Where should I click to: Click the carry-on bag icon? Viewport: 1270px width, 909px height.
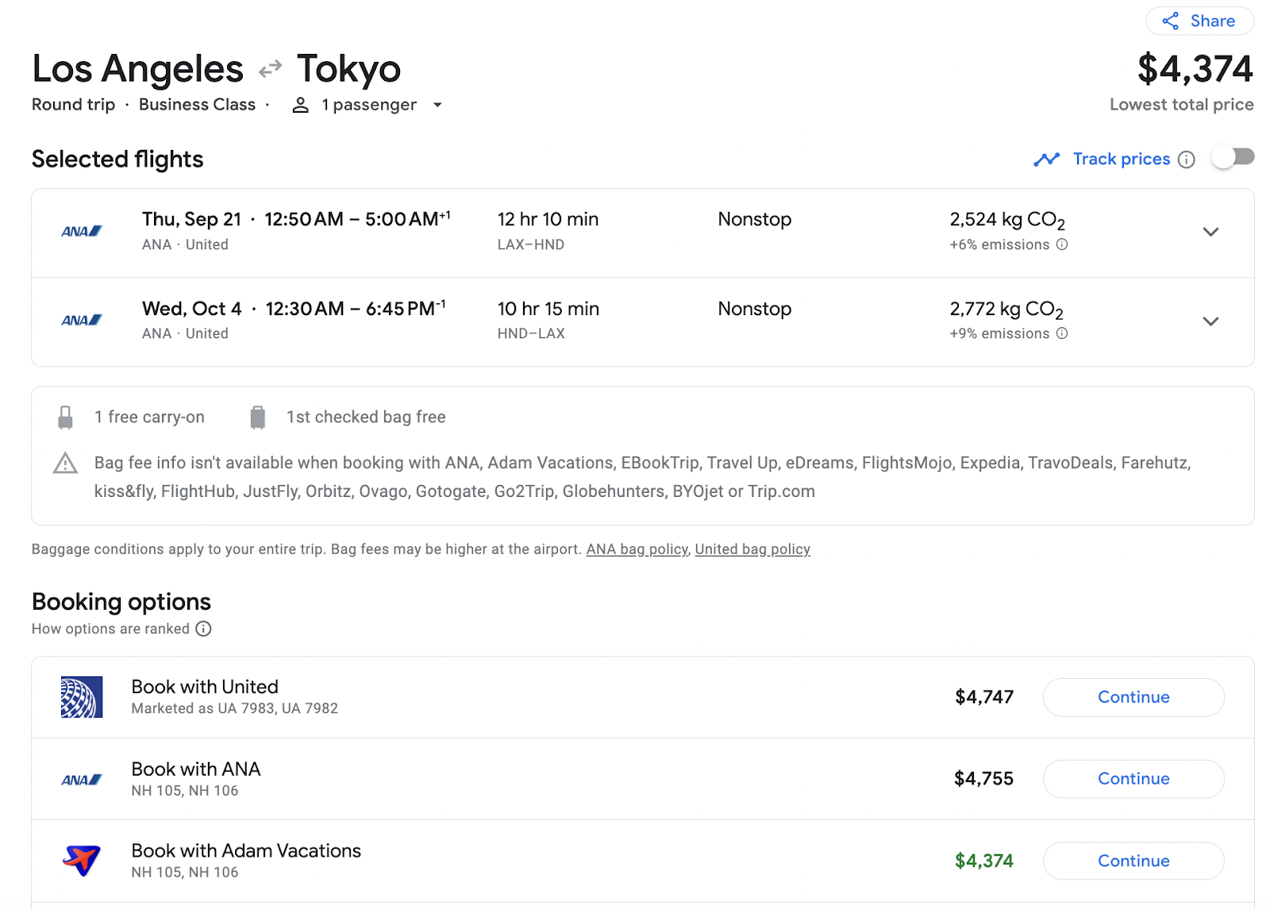(x=66, y=418)
